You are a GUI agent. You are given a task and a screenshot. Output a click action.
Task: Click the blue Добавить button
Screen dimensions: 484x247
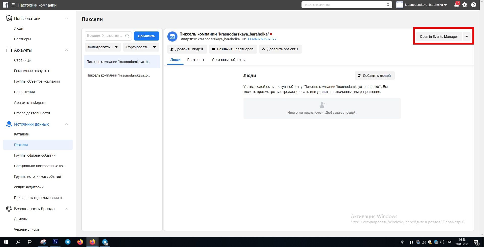(146, 36)
